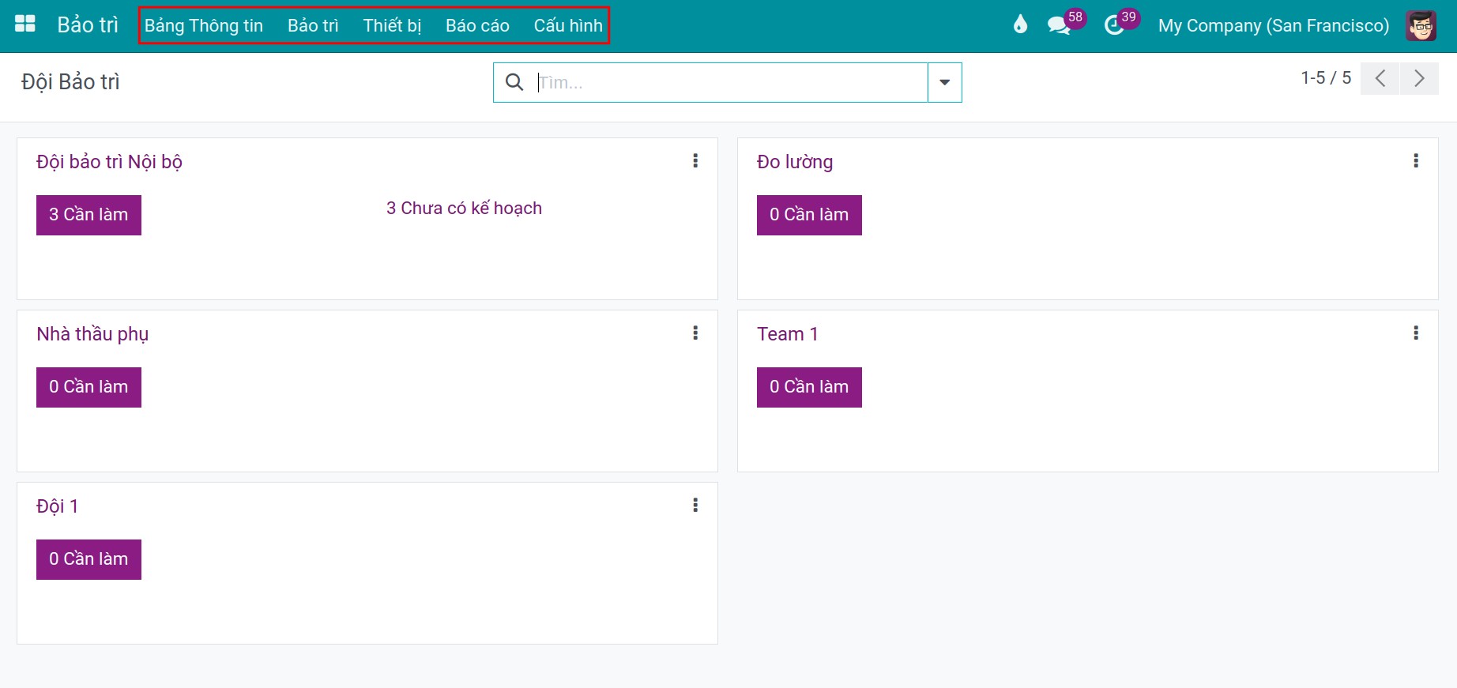Open the apps grid home menu icon
Screen dimensions: 1457x688
(25, 24)
